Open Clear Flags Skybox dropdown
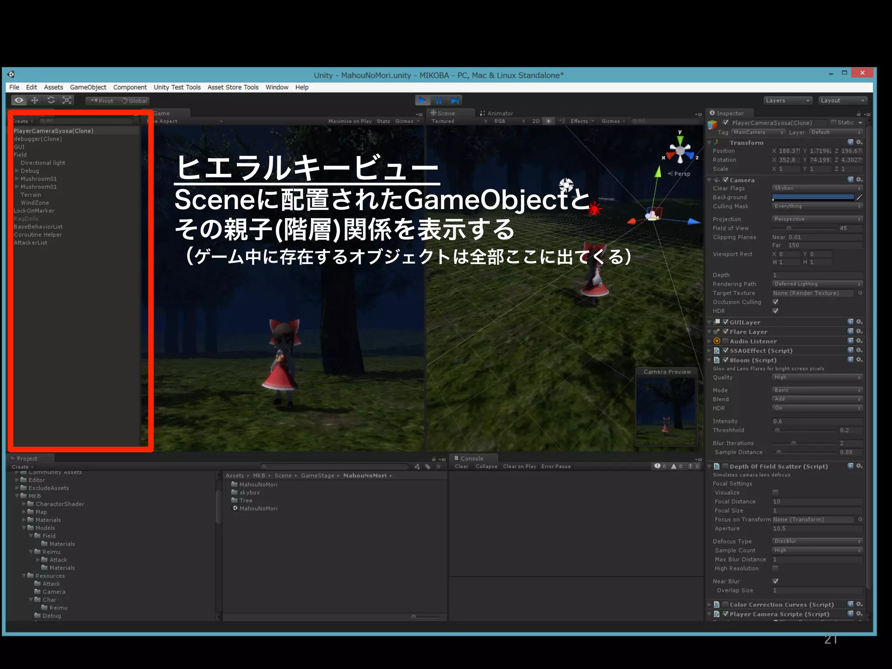 click(x=817, y=188)
